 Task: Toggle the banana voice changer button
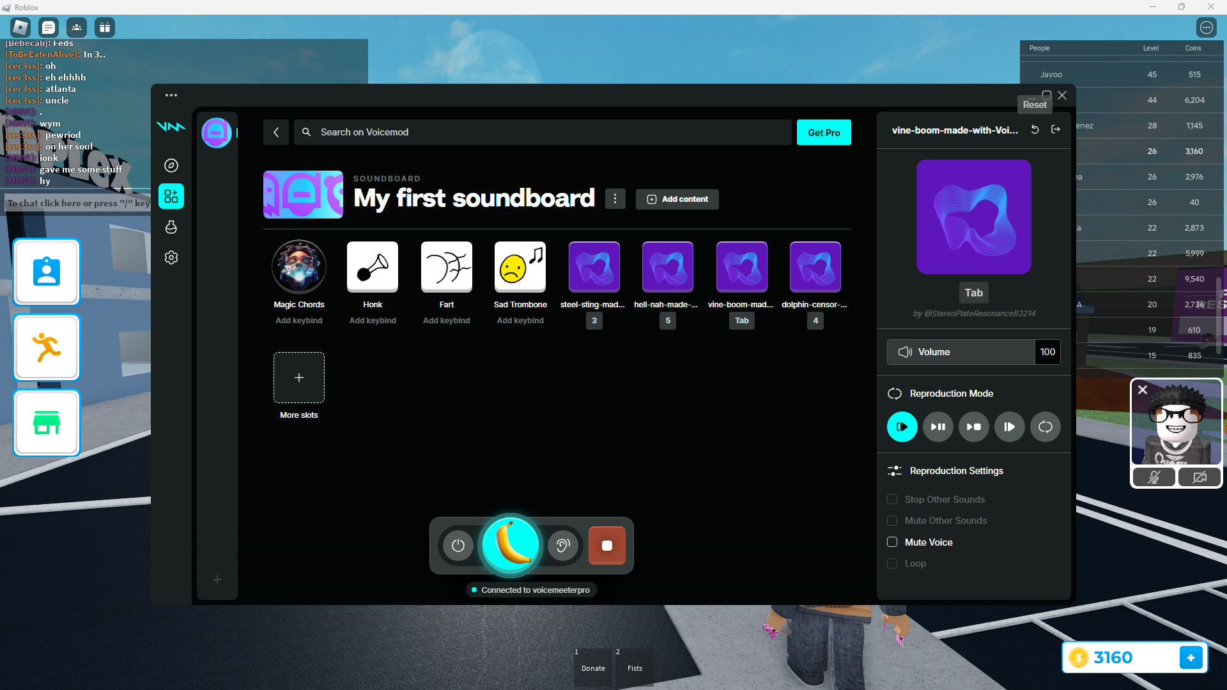coord(511,546)
